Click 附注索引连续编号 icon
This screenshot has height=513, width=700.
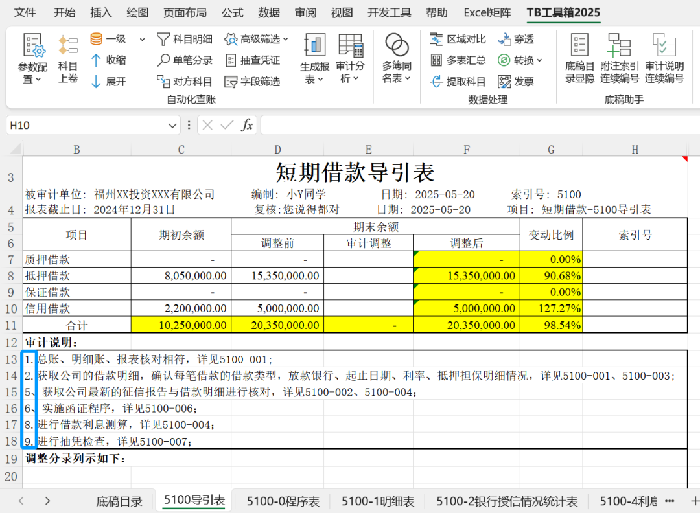pos(619,45)
